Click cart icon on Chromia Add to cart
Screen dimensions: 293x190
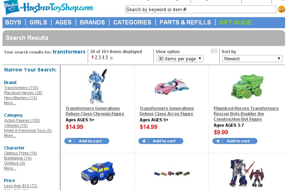(69, 141)
